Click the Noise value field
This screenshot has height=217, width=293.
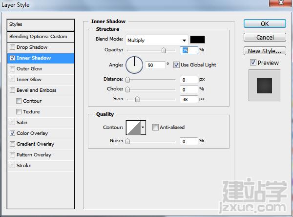pos(188,141)
